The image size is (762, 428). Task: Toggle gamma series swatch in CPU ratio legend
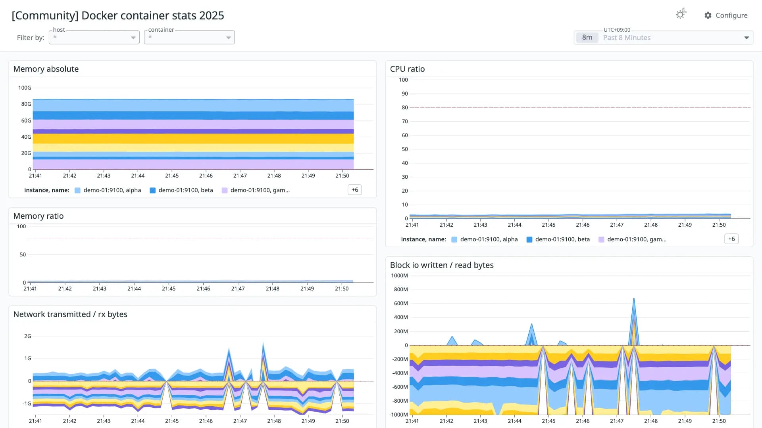click(x=601, y=240)
